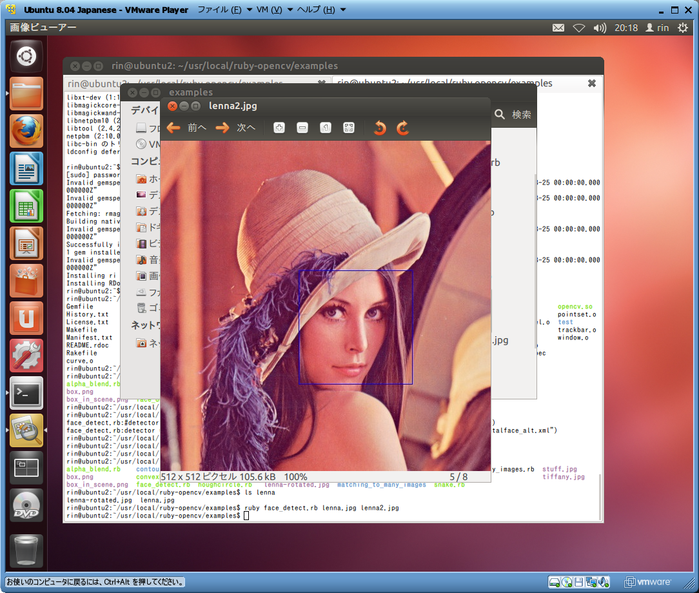Open System Settings launcher icon

(26, 356)
